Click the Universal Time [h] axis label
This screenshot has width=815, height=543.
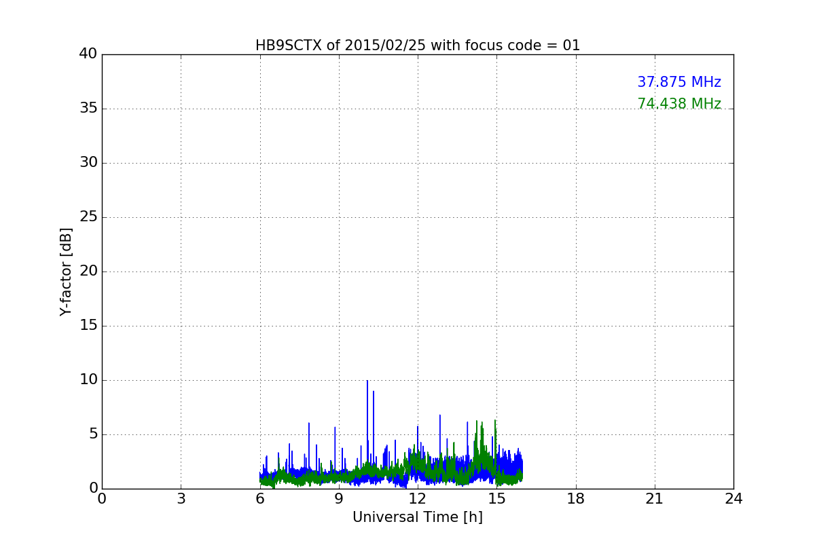click(x=418, y=517)
